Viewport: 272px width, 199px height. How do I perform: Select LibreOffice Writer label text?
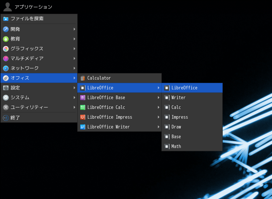click(x=108, y=127)
